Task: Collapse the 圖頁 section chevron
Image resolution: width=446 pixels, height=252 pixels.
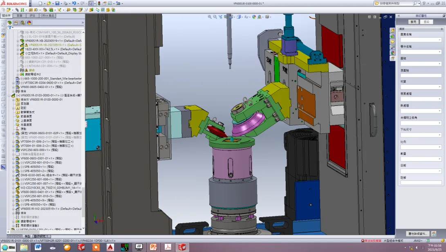Action: 442,29
